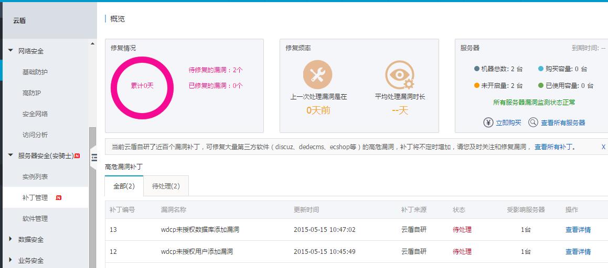Click the wrench repair frequency icon

[317, 74]
